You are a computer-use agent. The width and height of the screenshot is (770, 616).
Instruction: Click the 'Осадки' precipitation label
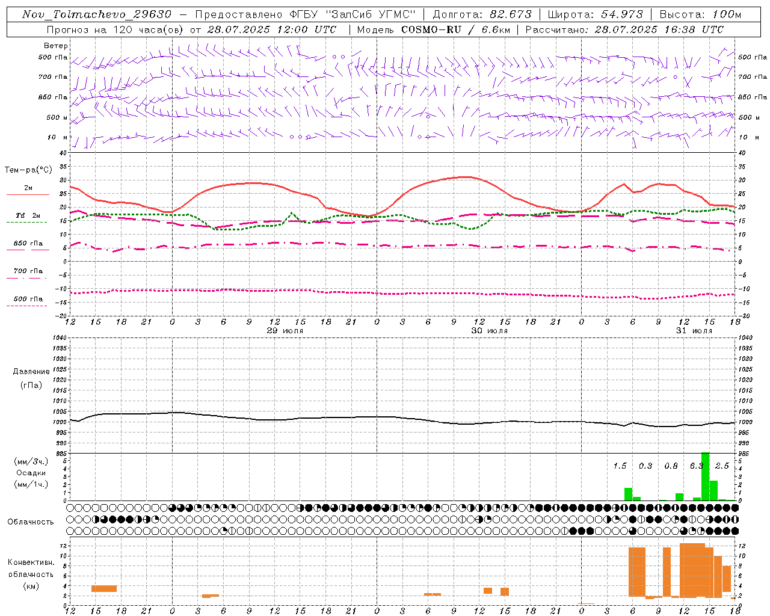pos(31,473)
